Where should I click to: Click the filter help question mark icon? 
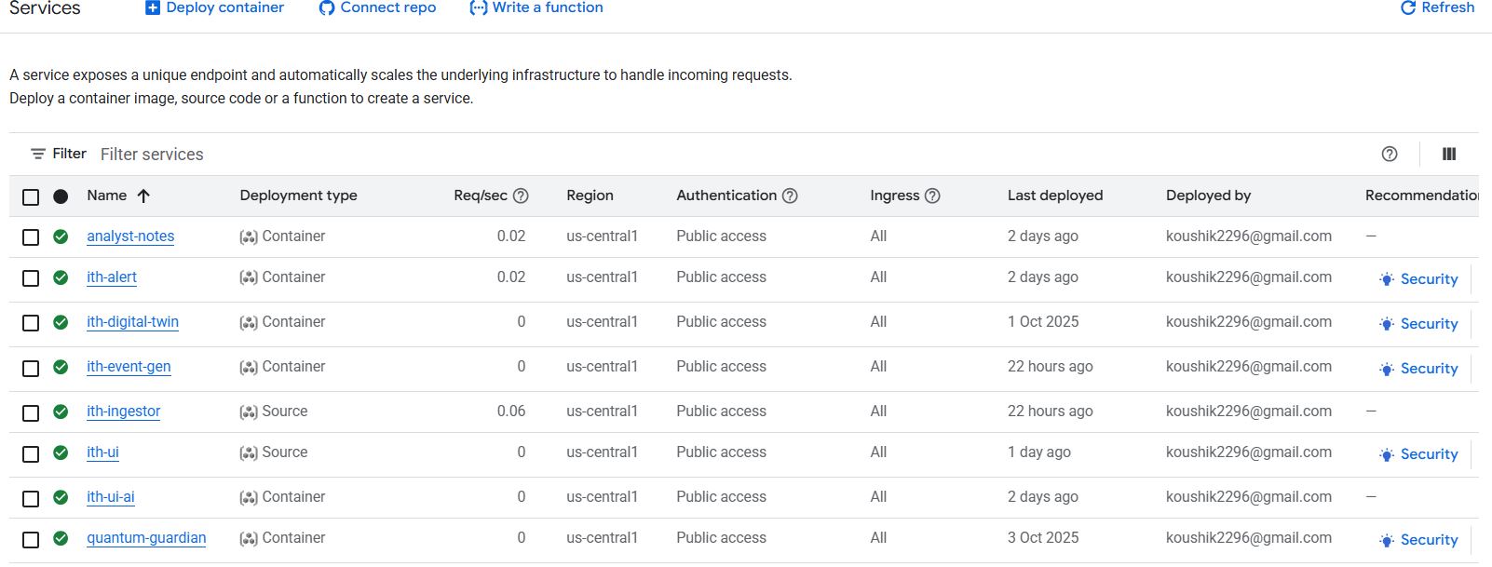click(1390, 155)
